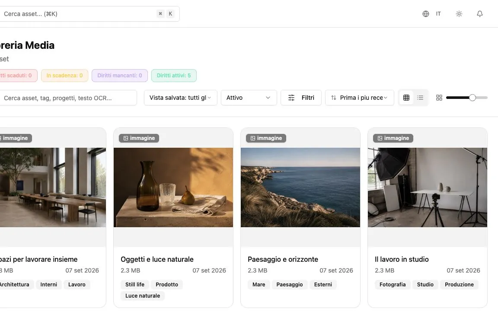Click the title 'Il lavoro in studio'
This screenshot has height=311, width=498.
click(x=402, y=259)
